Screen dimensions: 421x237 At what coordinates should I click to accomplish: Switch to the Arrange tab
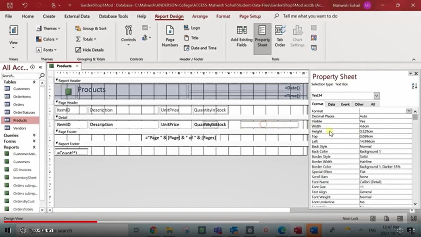tap(200, 16)
